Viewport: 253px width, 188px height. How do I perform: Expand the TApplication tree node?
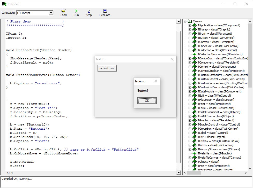tap(190, 25)
